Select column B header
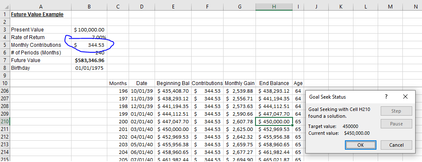 point(89,7)
